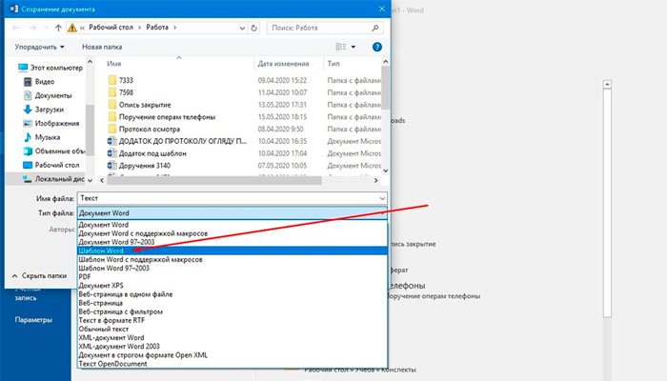
Task: Open the Упорядочить dropdown
Action: [40, 47]
